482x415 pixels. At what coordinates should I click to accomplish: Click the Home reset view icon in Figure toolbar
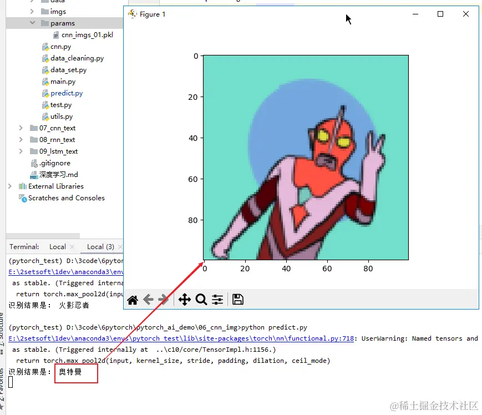coord(133,300)
